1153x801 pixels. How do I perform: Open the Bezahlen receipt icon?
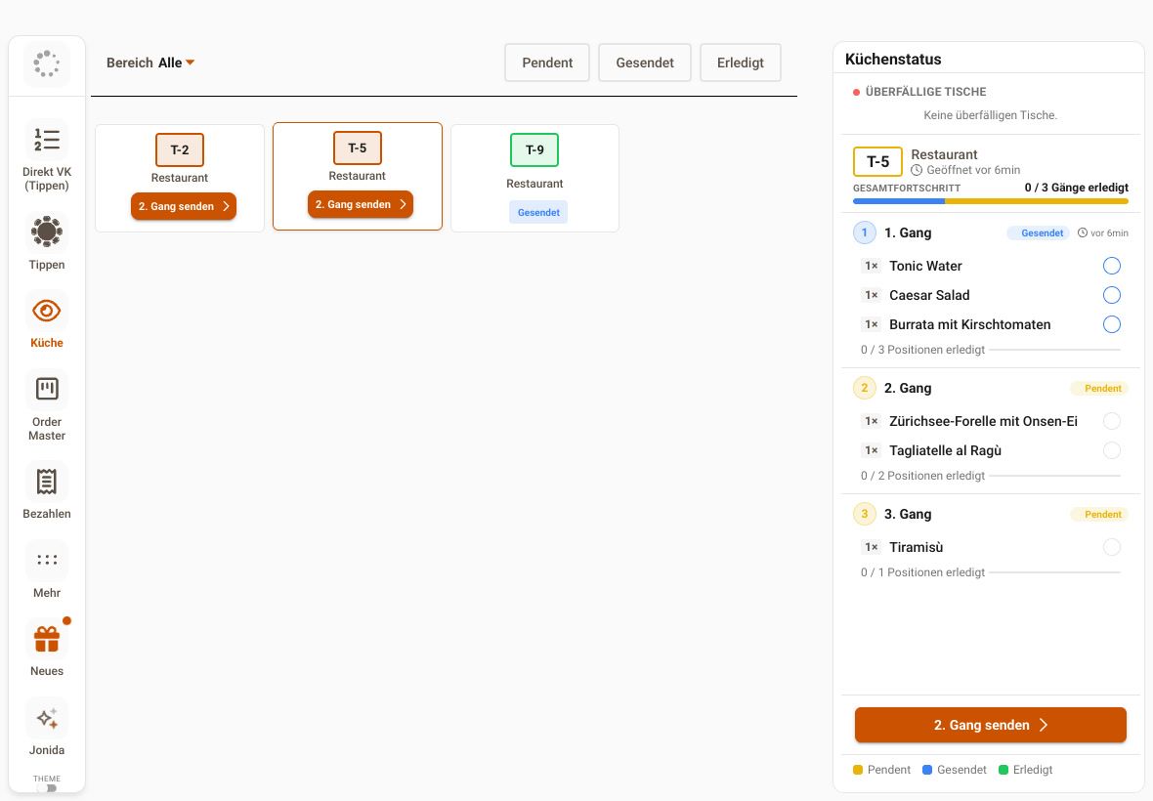click(46, 482)
